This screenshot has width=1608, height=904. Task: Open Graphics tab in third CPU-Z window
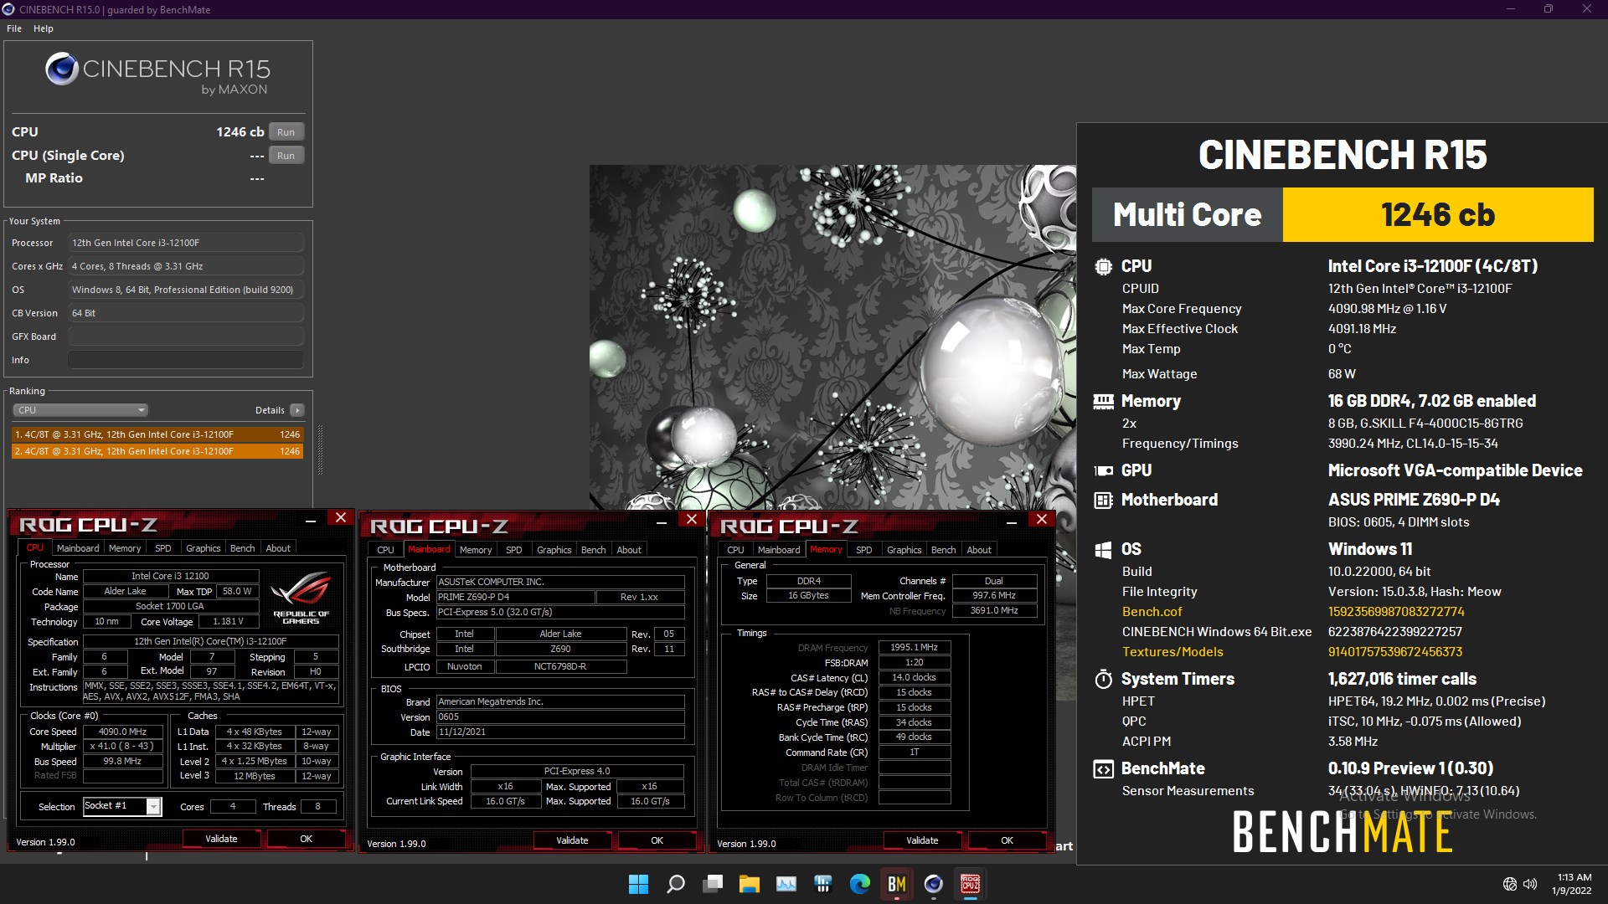[x=904, y=550]
